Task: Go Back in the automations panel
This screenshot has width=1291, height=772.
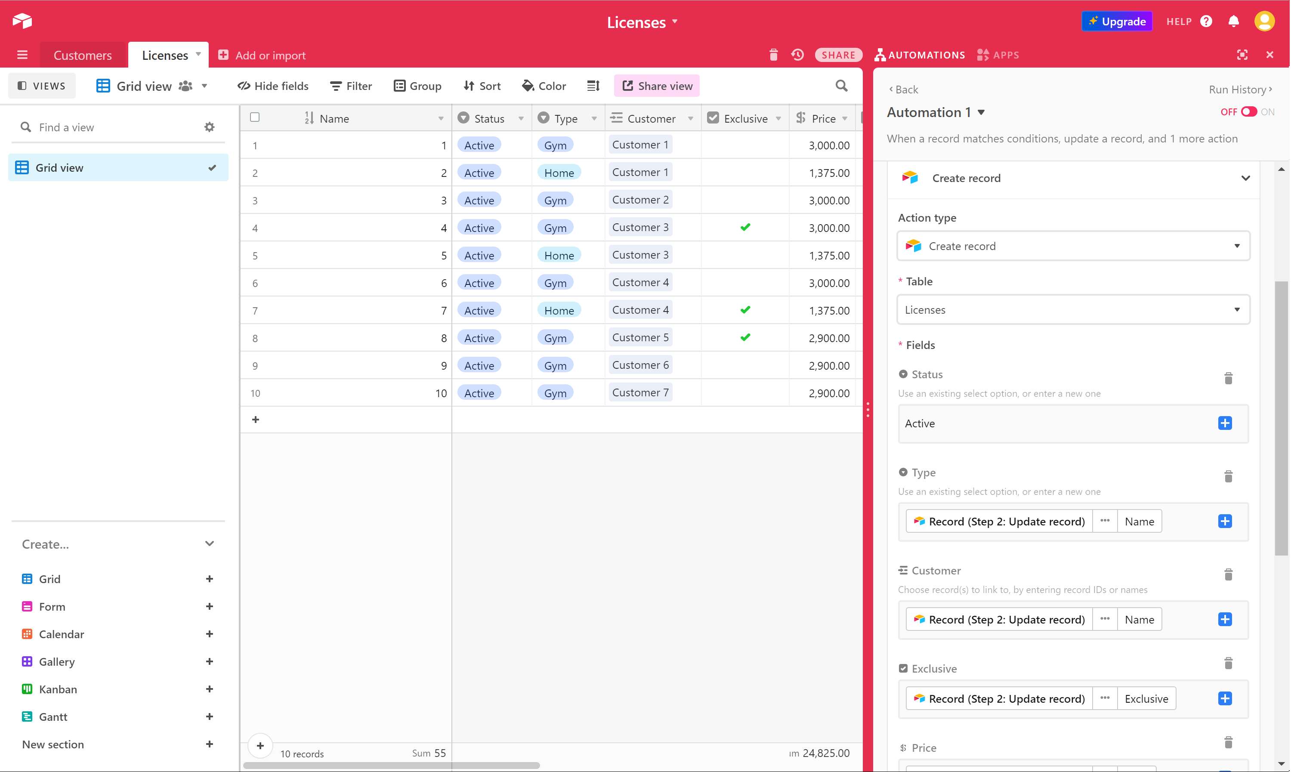Action: (904, 90)
